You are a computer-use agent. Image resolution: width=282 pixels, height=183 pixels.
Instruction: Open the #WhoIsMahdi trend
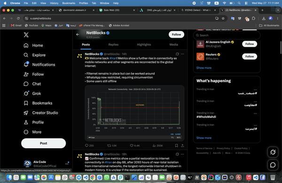pyautogui.click(x=206, y=117)
